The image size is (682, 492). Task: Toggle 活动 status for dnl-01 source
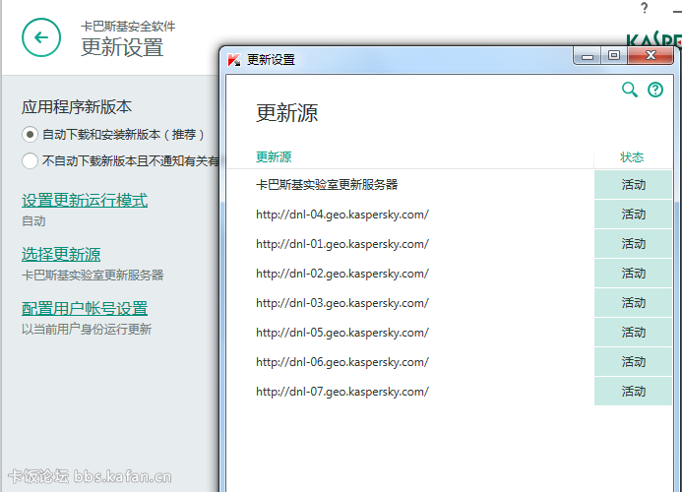pos(633,244)
